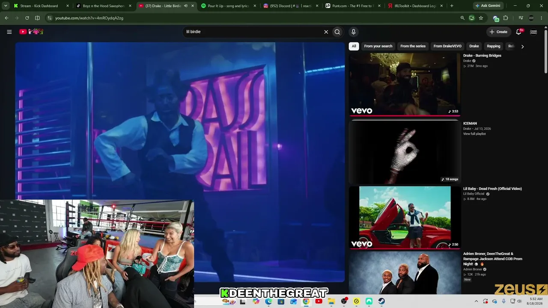The width and height of the screenshot is (548, 308).
Task: Click the Create button
Action: [x=498, y=32]
